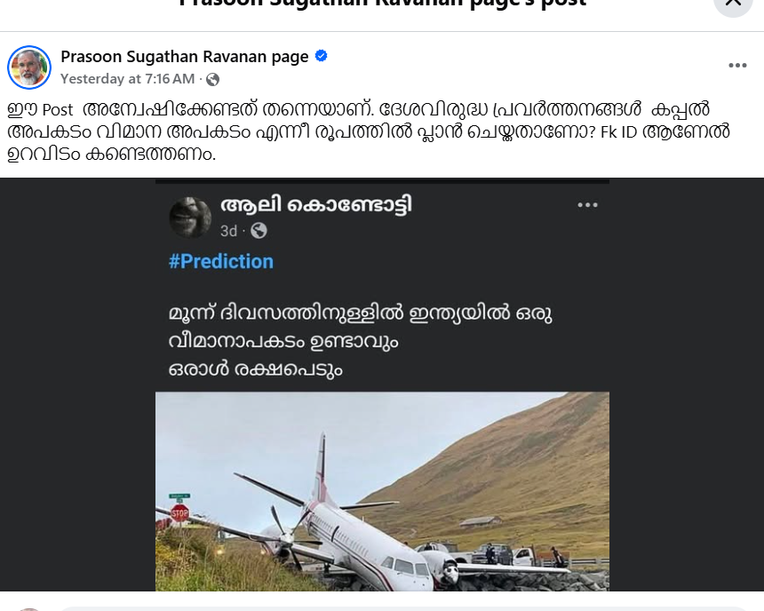Click the globe icon beside the 3d timestamp

[x=257, y=231]
